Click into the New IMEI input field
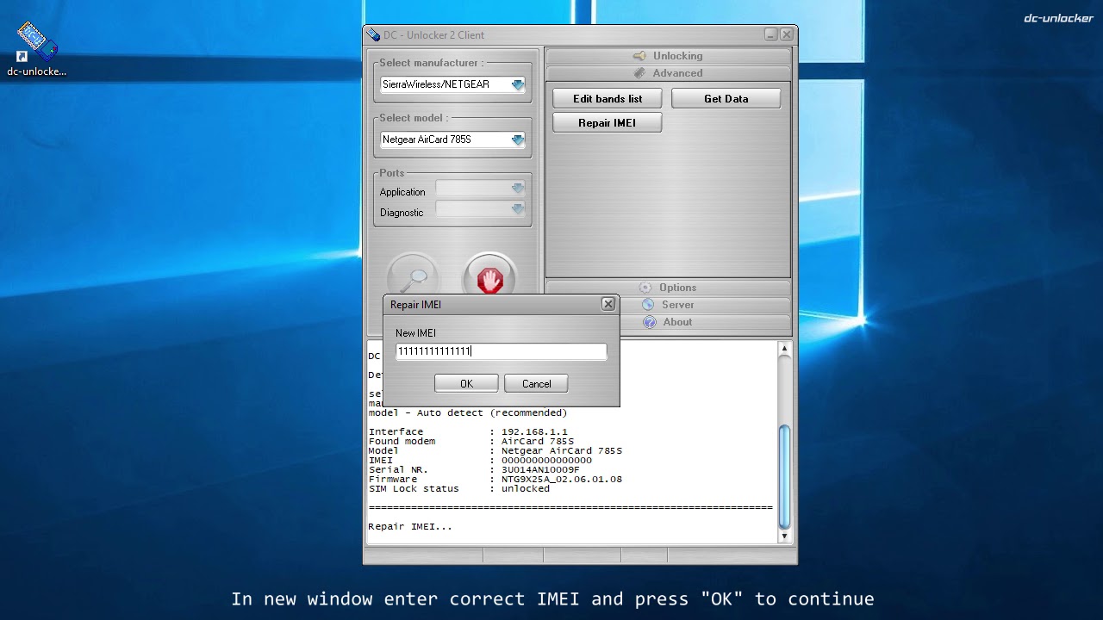Image resolution: width=1103 pixels, height=620 pixels. 501,351
